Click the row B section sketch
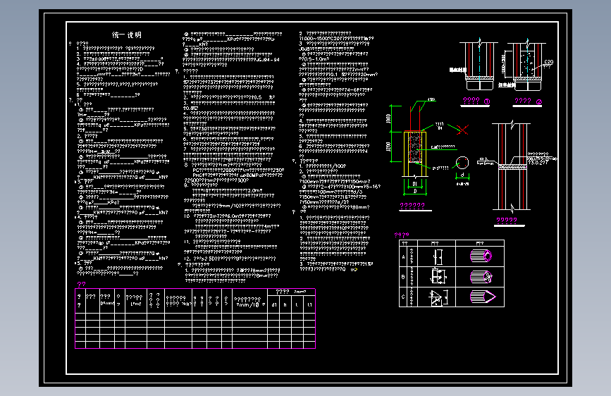 (x=438, y=276)
